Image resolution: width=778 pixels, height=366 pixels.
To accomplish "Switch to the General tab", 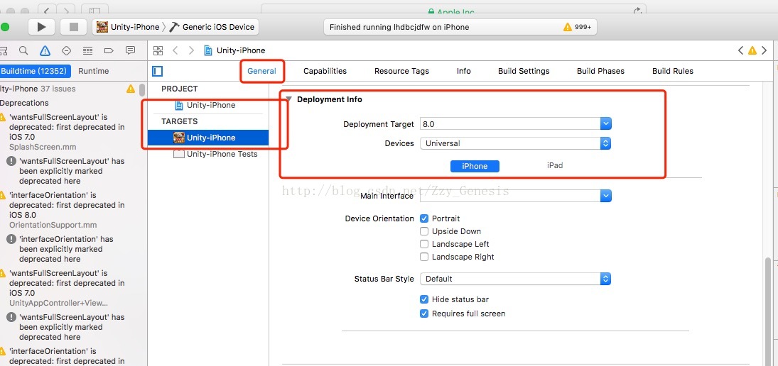I will (261, 71).
